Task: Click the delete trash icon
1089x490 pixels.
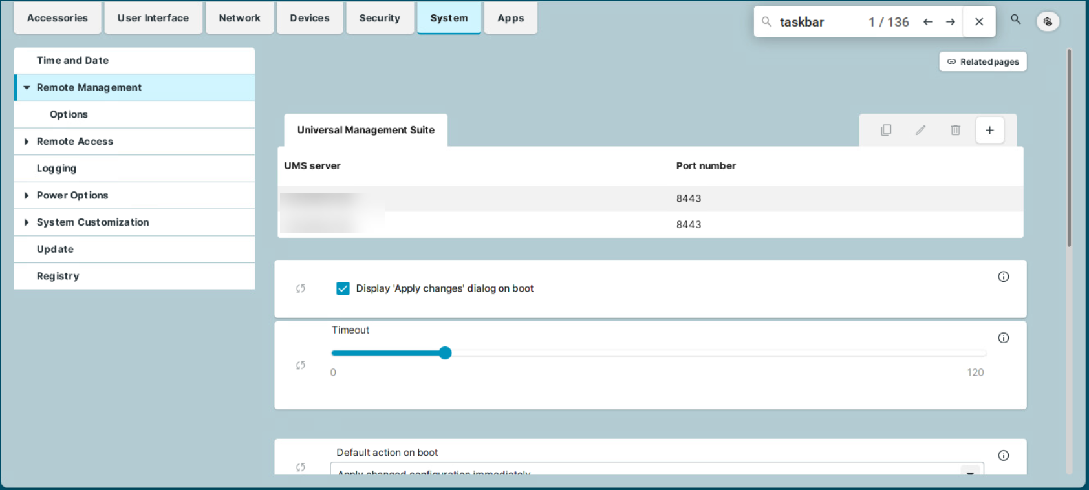Action: (955, 130)
